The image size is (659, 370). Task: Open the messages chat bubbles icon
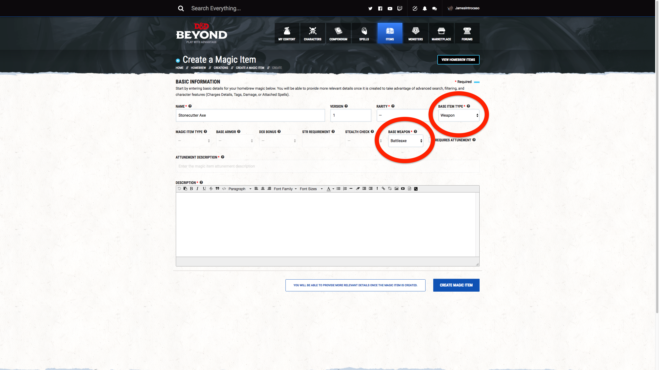coord(435,8)
